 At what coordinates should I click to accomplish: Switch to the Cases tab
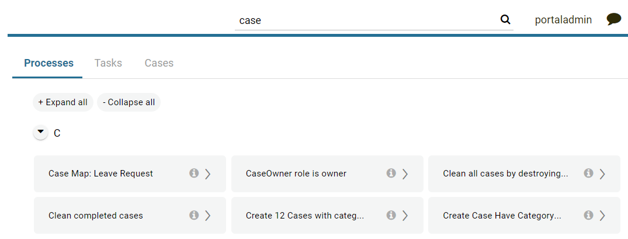click(159, 63)
